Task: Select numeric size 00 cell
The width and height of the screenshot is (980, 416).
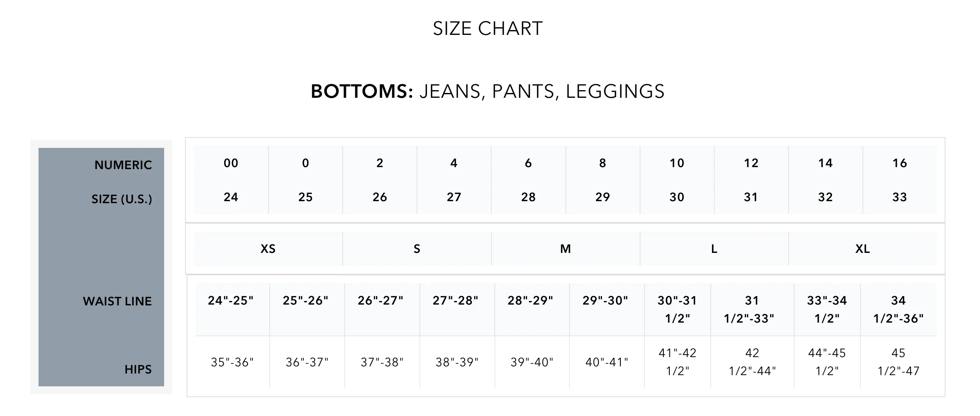Action: (x=231, y=163)
